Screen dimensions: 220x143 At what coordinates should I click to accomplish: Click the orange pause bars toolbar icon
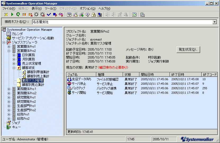(24, 15)
